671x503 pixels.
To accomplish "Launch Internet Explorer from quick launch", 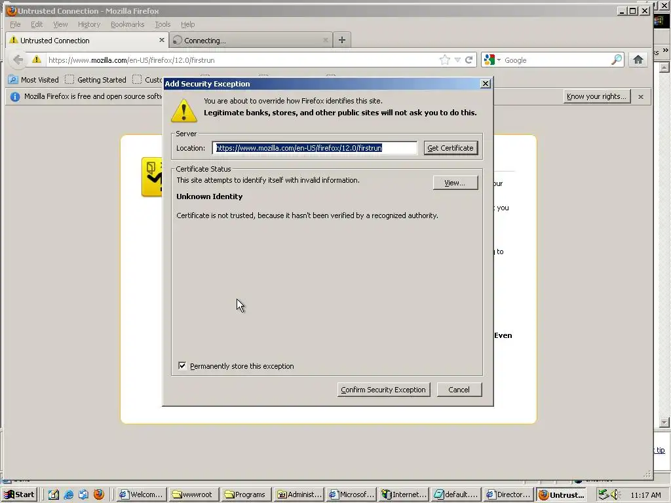I will (68, 494).
